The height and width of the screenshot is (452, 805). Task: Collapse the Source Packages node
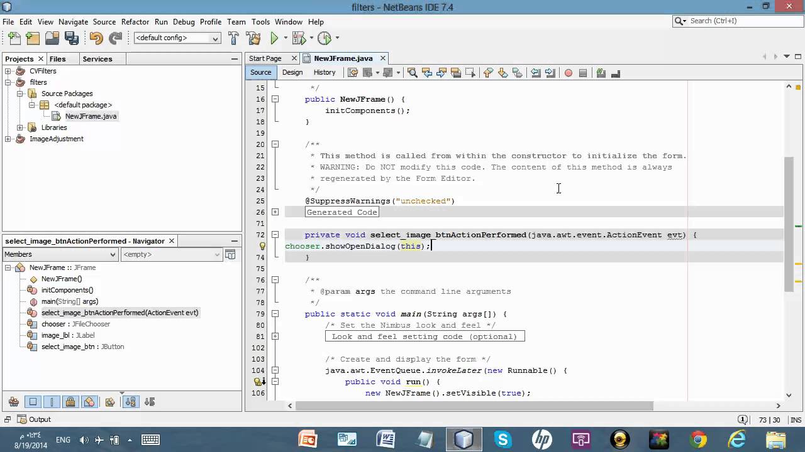pos(20,94)
